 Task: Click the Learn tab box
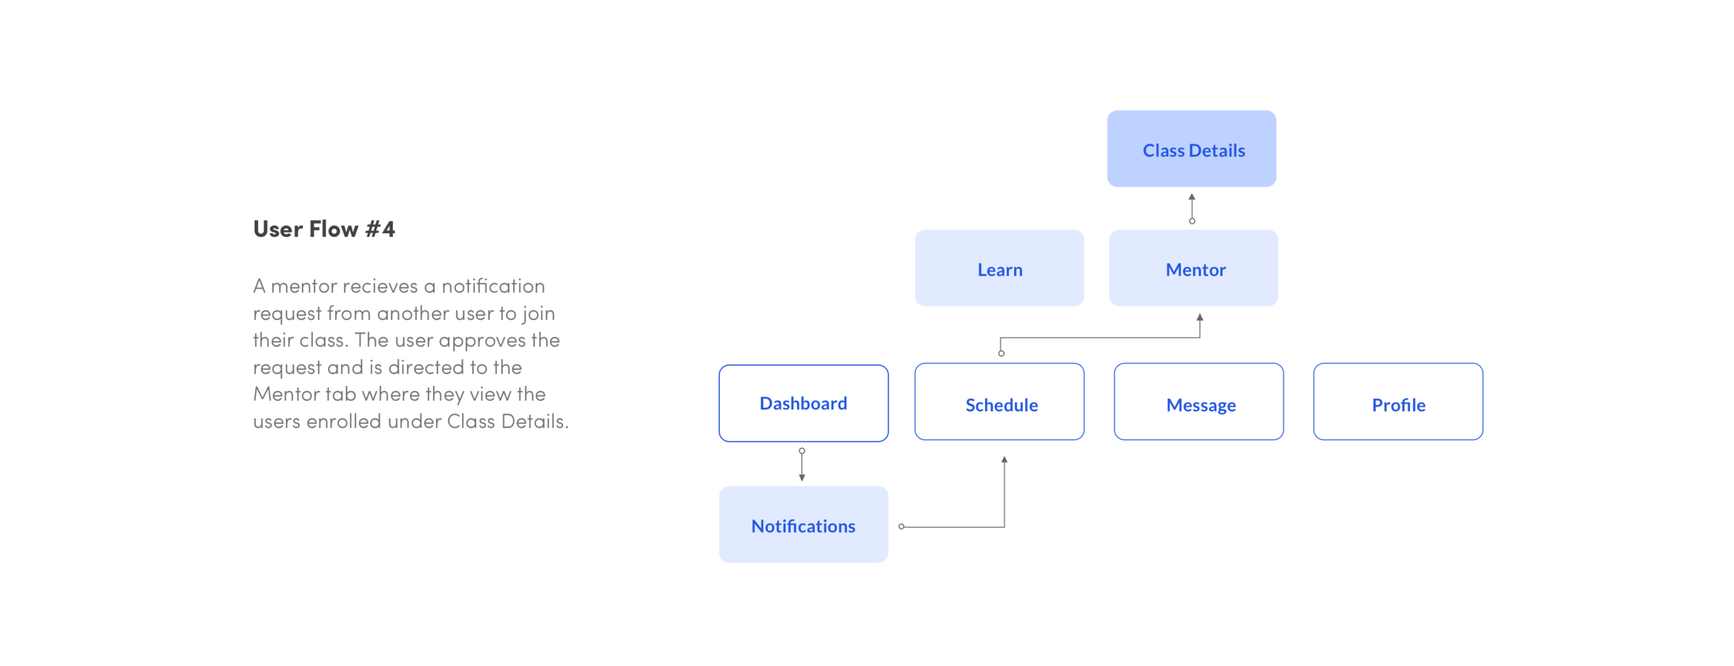[x=999, y=268]
